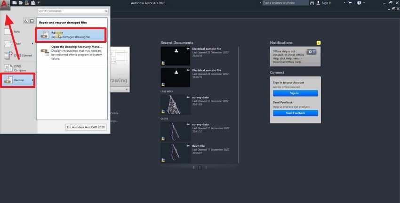Screen dimensions: 400x203
Task: Open the Drawing Recovery Manager entry
Action: click(72, 53)
